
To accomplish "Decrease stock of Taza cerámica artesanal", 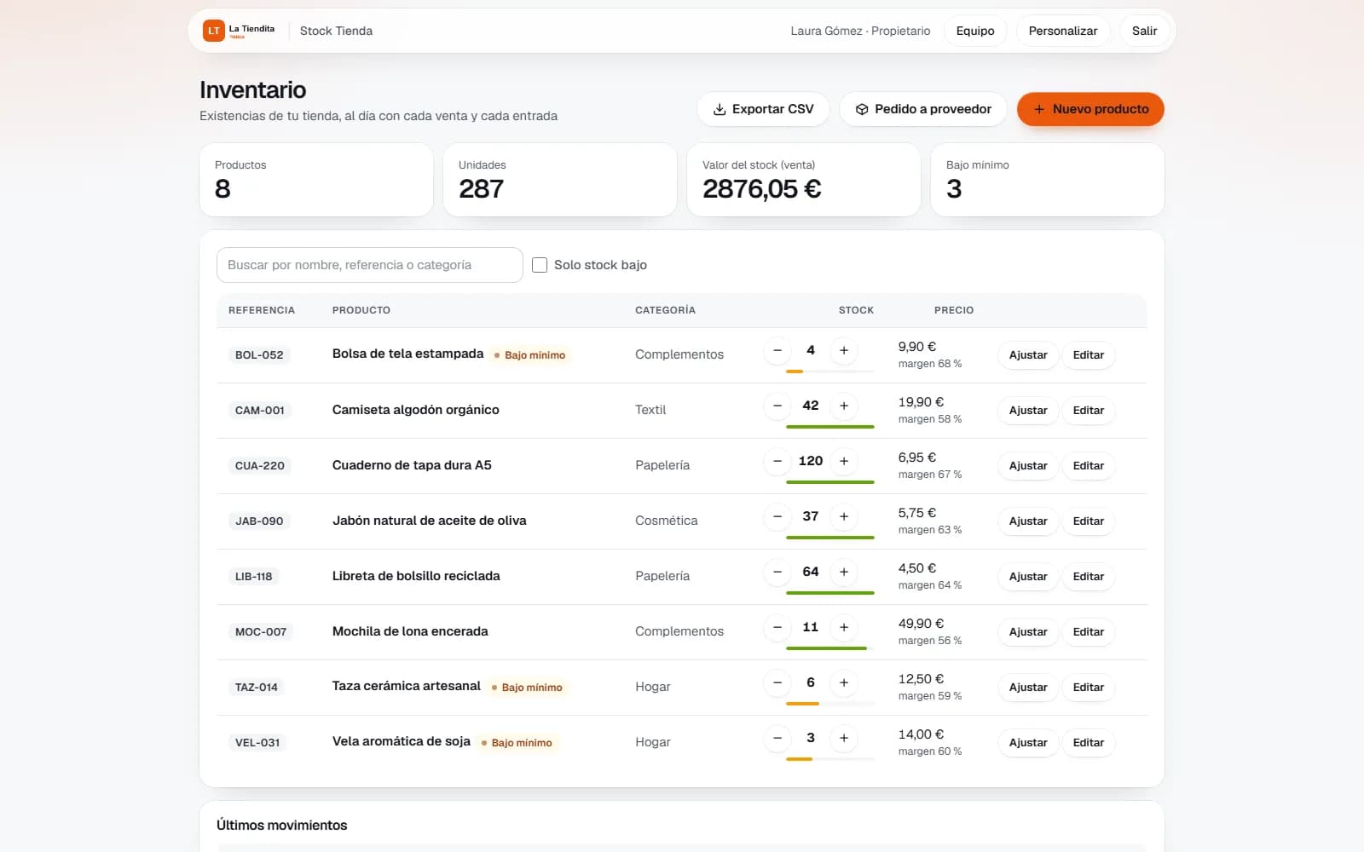I will (x=777, y=682).
